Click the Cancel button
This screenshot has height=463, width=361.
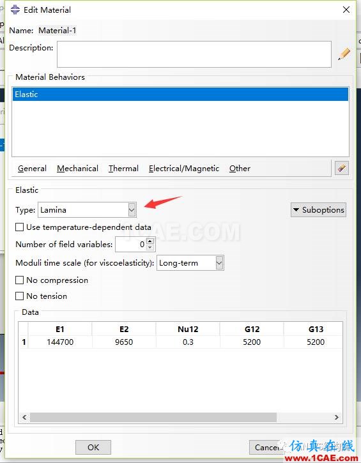click(x=267, y=447)
